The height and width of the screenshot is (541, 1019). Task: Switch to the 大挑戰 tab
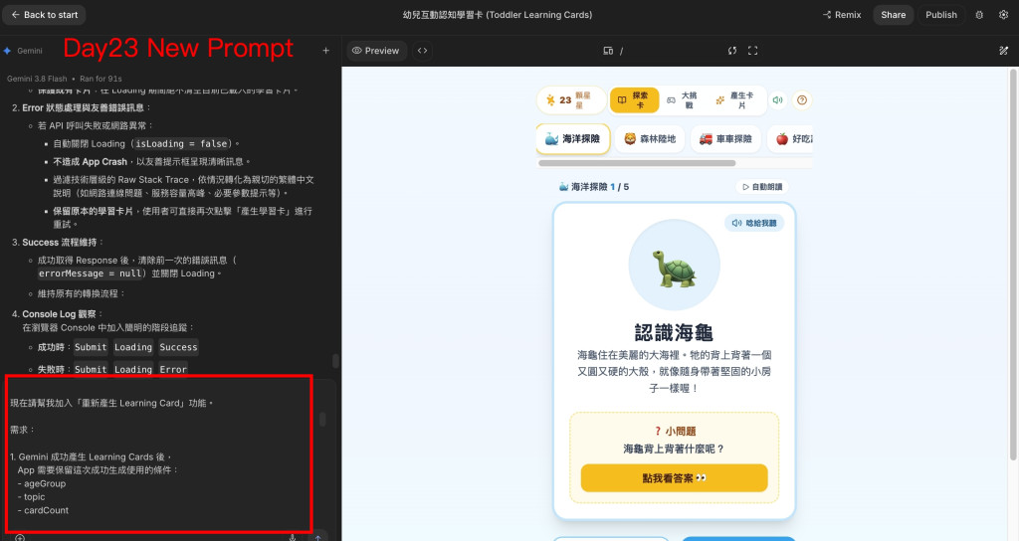click(x=683, y=100)
